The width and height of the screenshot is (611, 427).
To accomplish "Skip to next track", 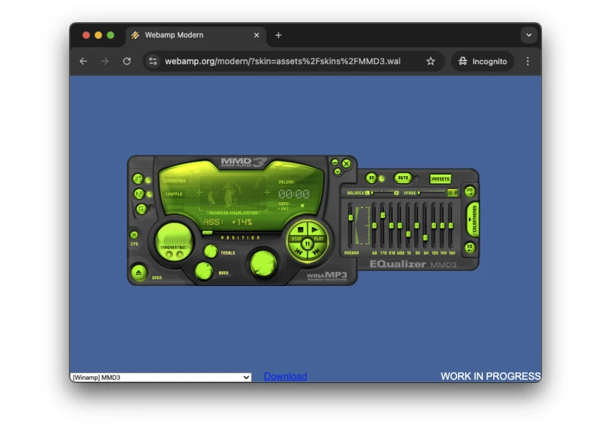I will 317,252.
